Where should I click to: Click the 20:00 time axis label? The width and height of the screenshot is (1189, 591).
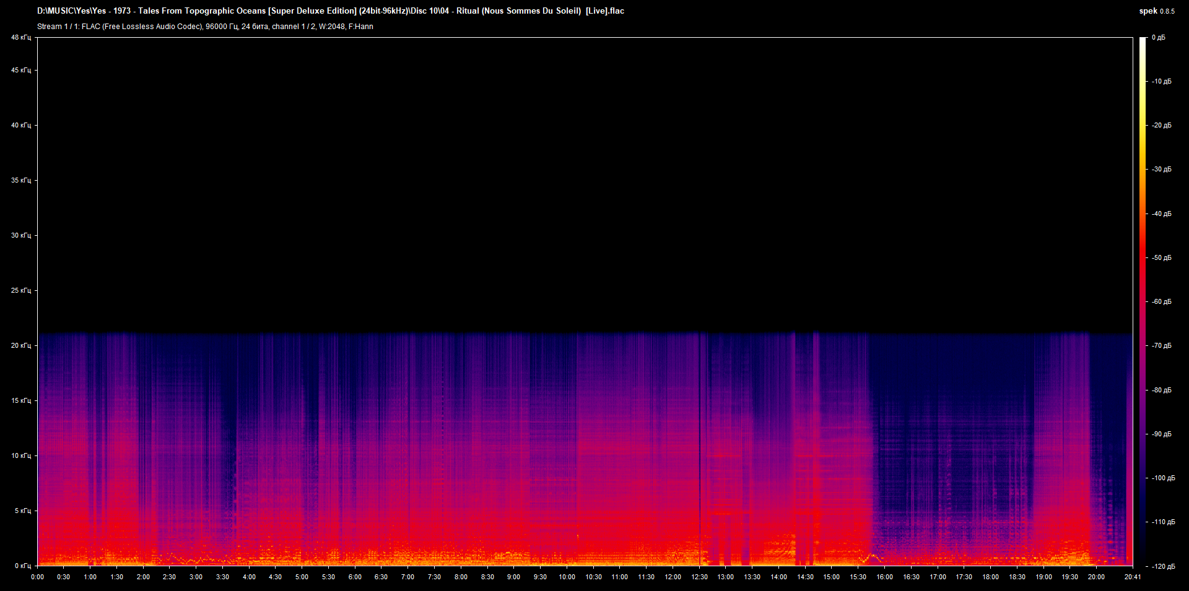coord(1096,577)
